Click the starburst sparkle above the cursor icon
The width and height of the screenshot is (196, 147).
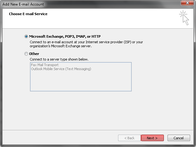point(183,14)
